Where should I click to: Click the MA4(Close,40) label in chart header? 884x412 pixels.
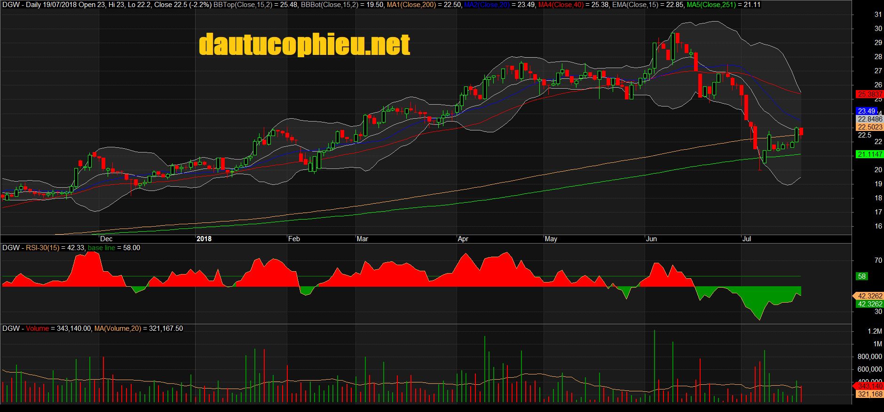click(560, 5)
